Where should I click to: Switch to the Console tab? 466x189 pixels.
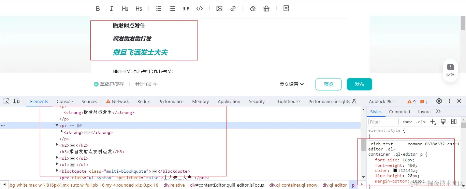coord(65,101)
